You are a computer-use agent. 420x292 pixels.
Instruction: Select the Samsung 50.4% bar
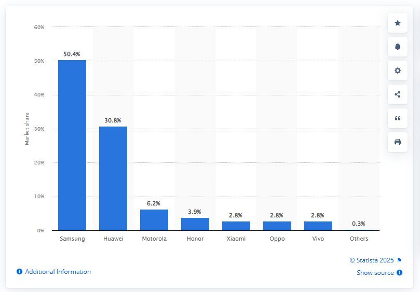72,145
